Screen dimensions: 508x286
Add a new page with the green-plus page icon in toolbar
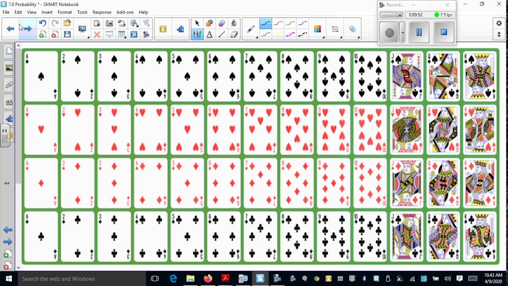pos(42,35)
